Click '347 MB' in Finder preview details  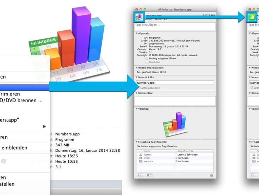(x=62, y=145)
